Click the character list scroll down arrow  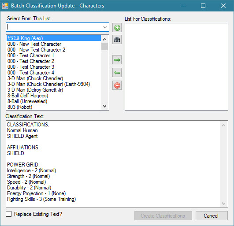104,106
